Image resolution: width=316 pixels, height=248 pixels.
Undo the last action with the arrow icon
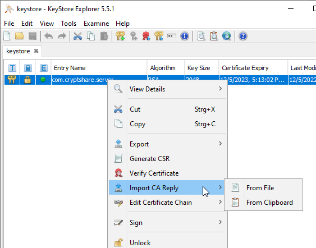click(x=49, y=36)
